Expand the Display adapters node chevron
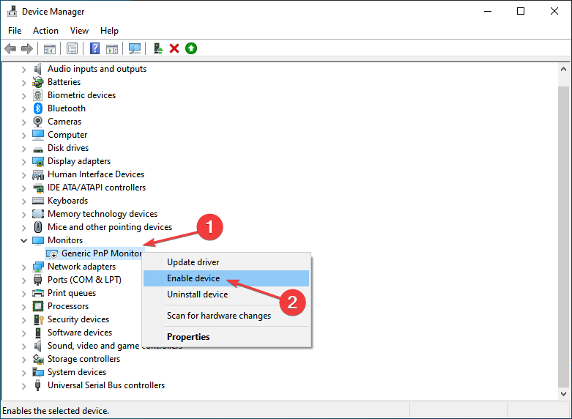572x419 pixels. (23, 162)
